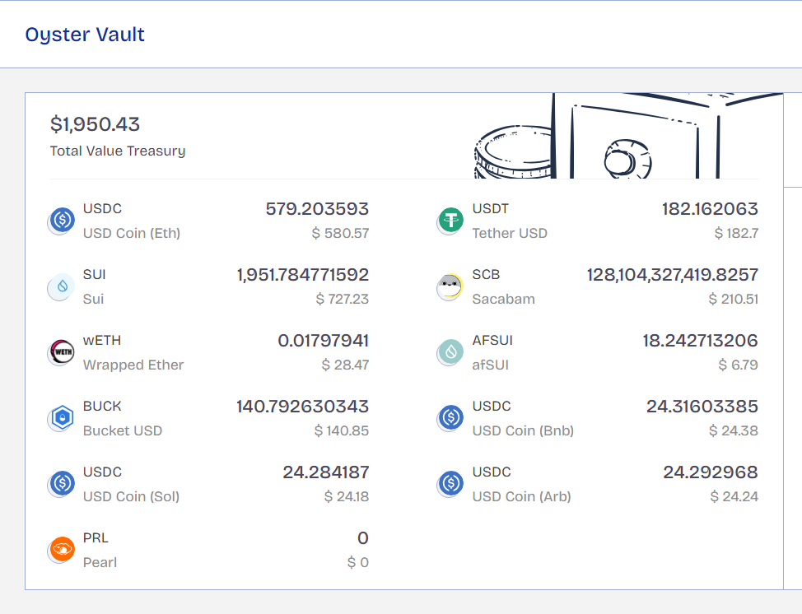
Task: Click the USD Coin (Bnb) token icon
Action: [x=450, y=418]
